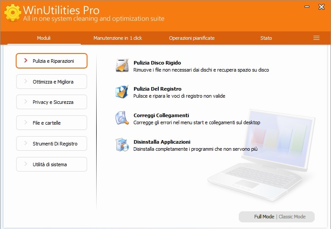Click the Correggi Collegamenti magnifier icon

[x=122, y=118]
